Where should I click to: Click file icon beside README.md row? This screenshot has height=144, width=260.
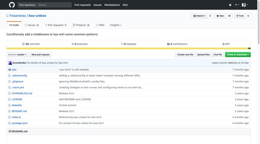click(x=10, y=111)
